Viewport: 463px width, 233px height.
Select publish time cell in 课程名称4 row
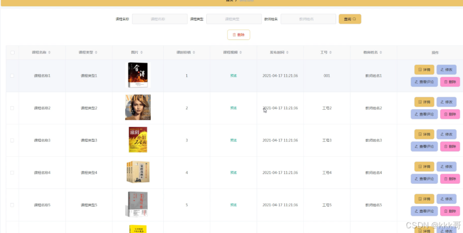280,173
